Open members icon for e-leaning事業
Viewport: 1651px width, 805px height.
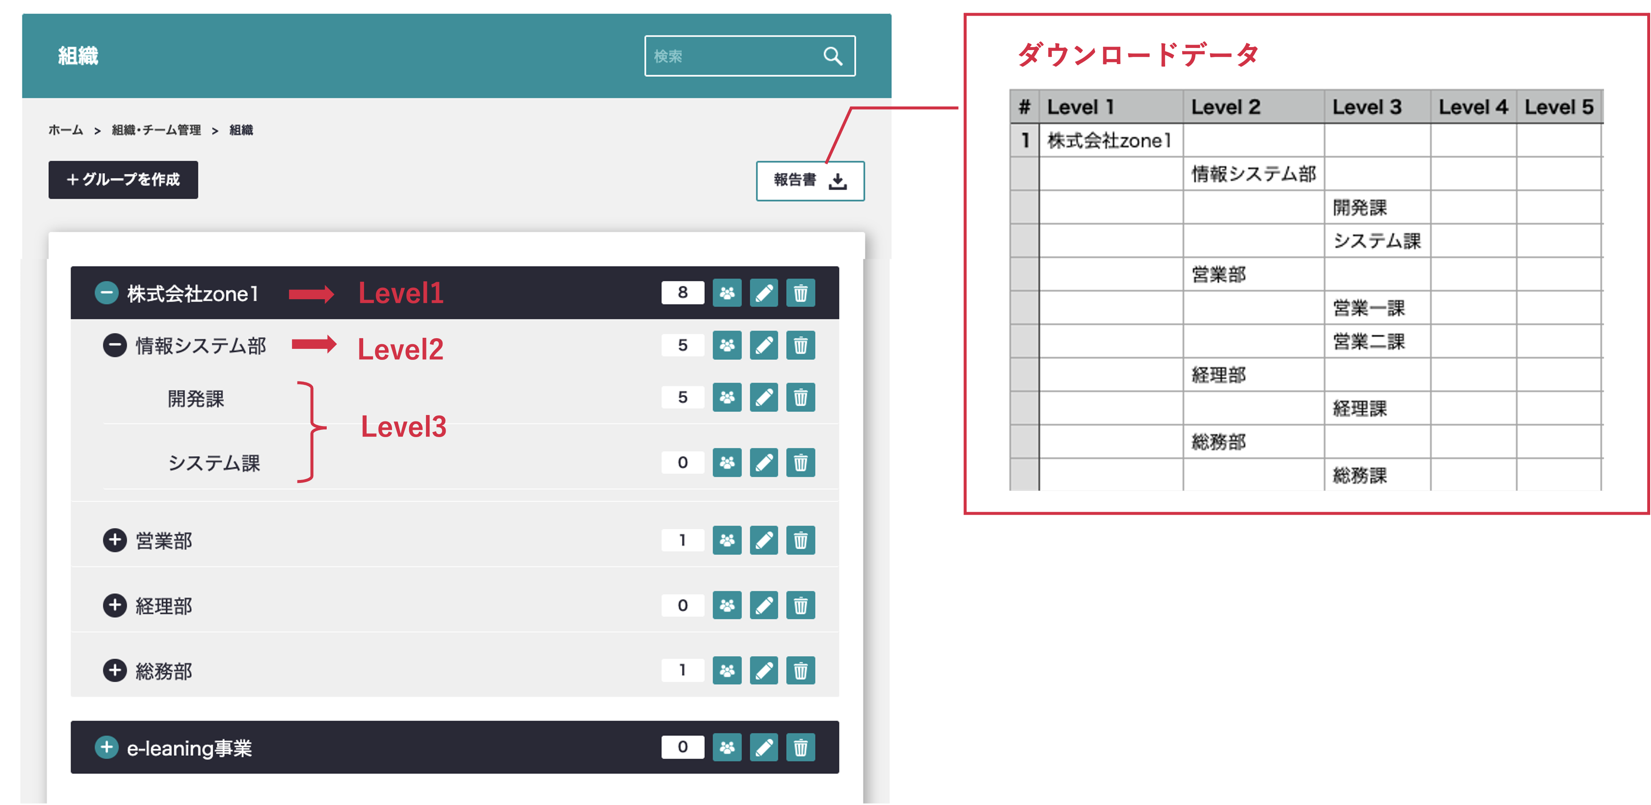[x=727, y=747]
